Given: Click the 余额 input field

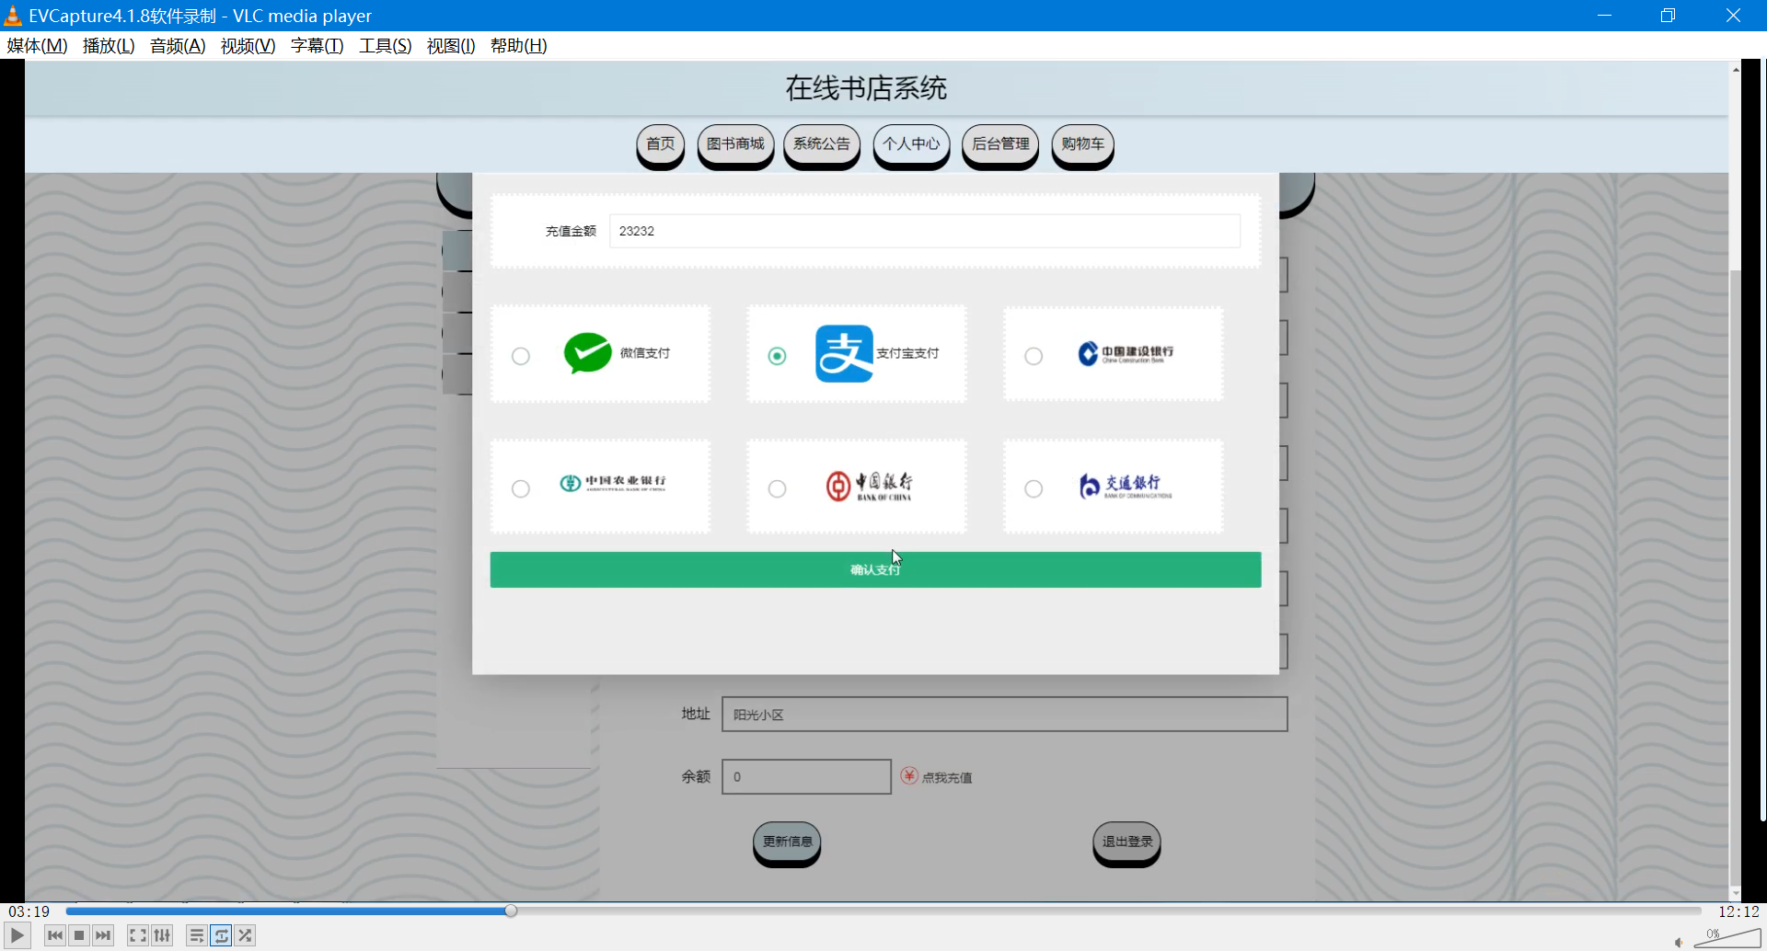Looking at the screenshot, I should 806,777.
